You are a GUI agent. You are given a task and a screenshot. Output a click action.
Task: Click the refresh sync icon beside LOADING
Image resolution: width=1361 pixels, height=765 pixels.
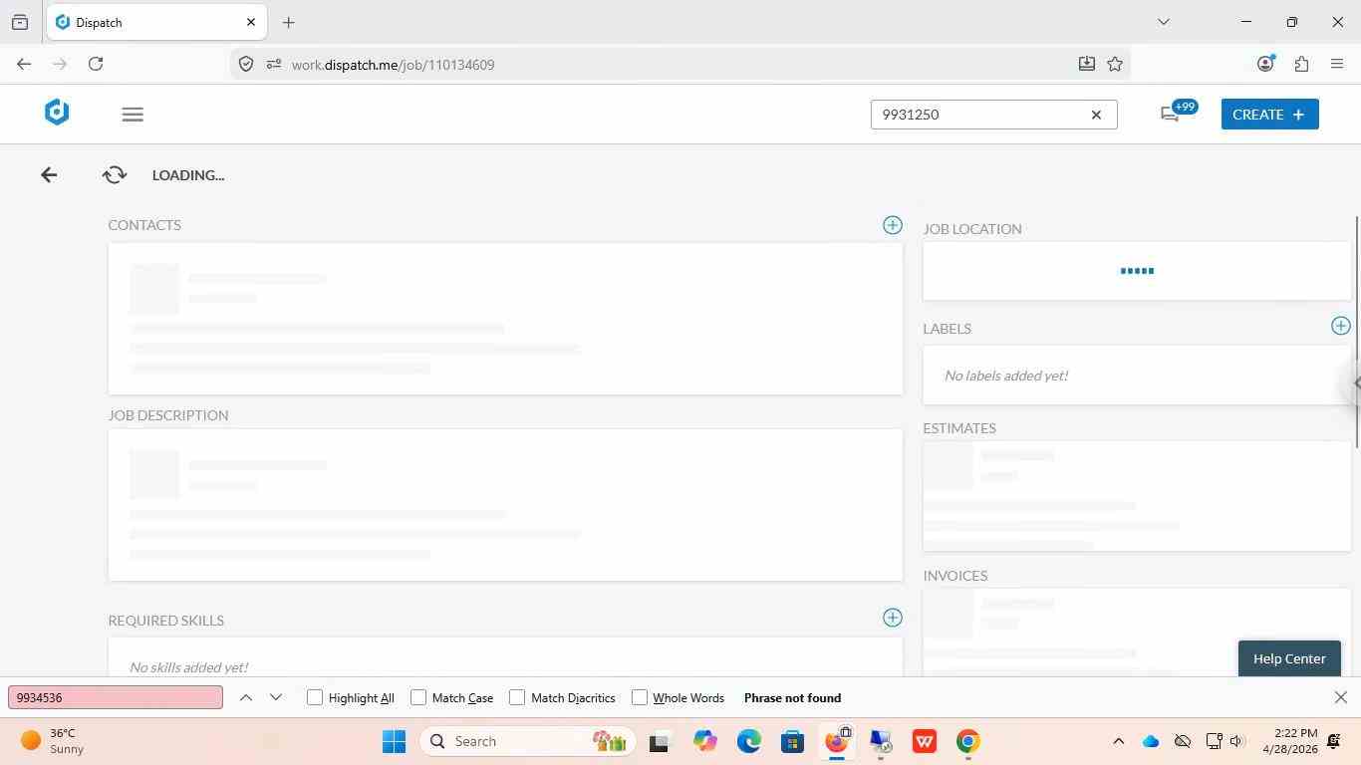click(x=115, y=175)
